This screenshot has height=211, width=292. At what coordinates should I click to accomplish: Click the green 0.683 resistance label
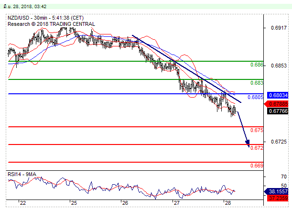coord(257,83)
